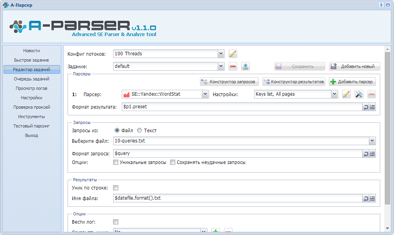Expand the Конфиг потоков dropdown
The height and width of the screenshot is (235, 394).
pos(221,54)
